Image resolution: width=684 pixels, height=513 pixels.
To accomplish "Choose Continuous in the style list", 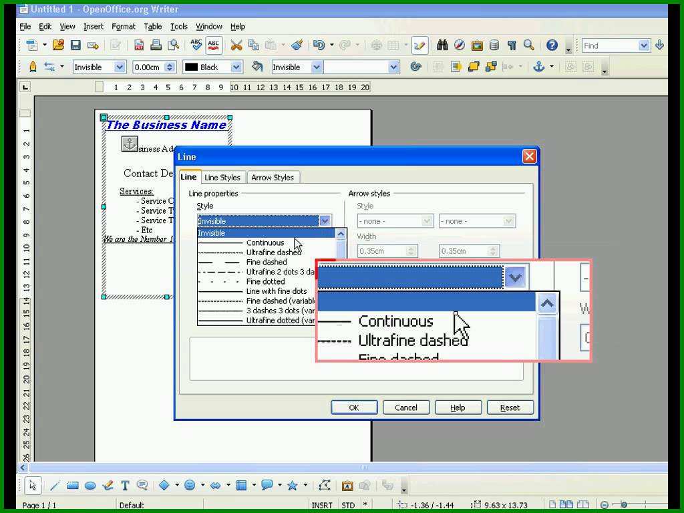I will (x=267, y=242).
